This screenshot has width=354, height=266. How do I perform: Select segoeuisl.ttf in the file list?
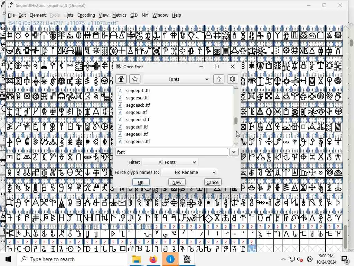click(138, 141)
